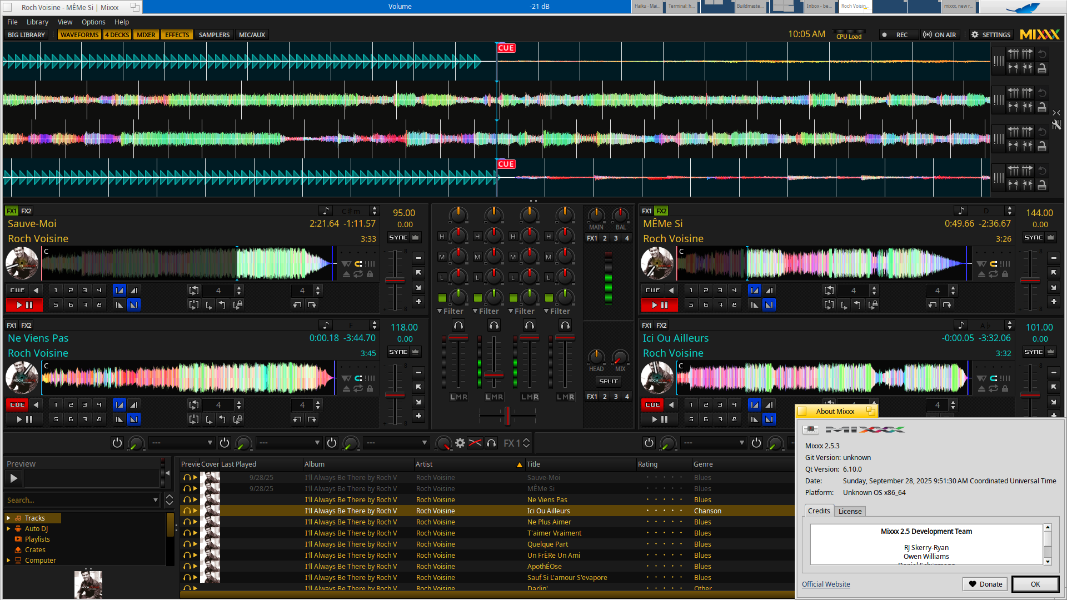The width and height of the screenshot is (1067, 600).
Task: Open the Library menu
Action: pos(37,22)
